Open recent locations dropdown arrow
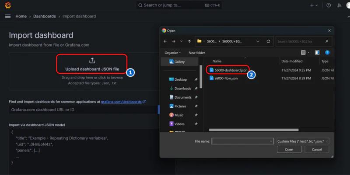The height and width of the screenshot is (175, 350). coord(181,41)
